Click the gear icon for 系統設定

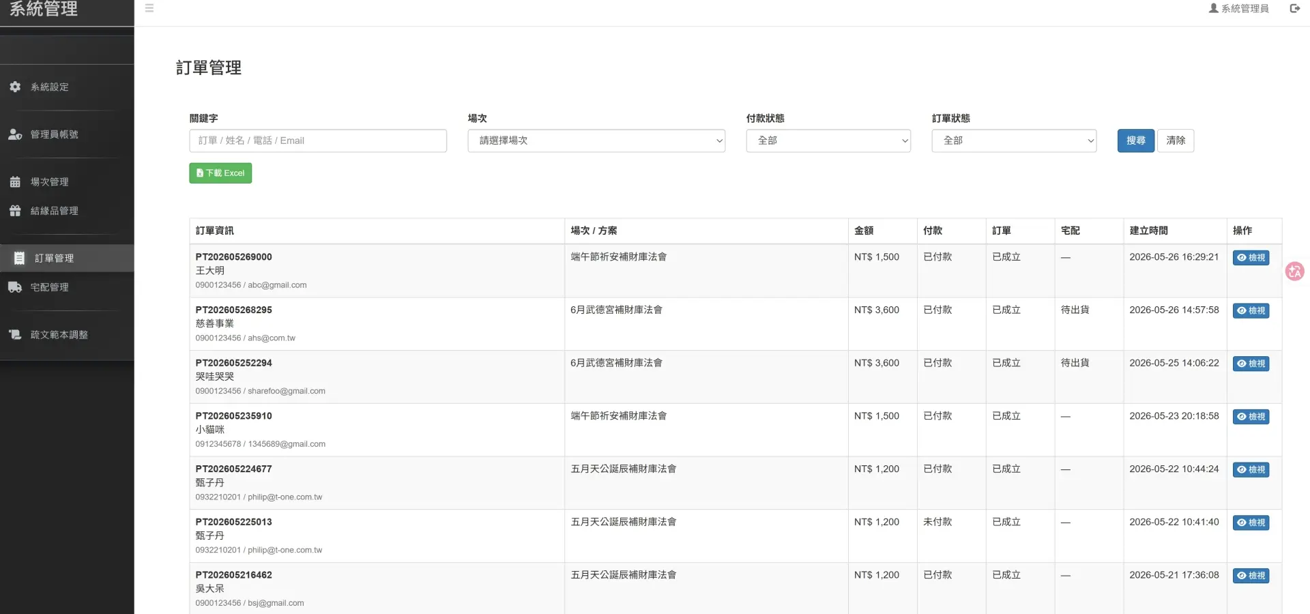point(15,87)
